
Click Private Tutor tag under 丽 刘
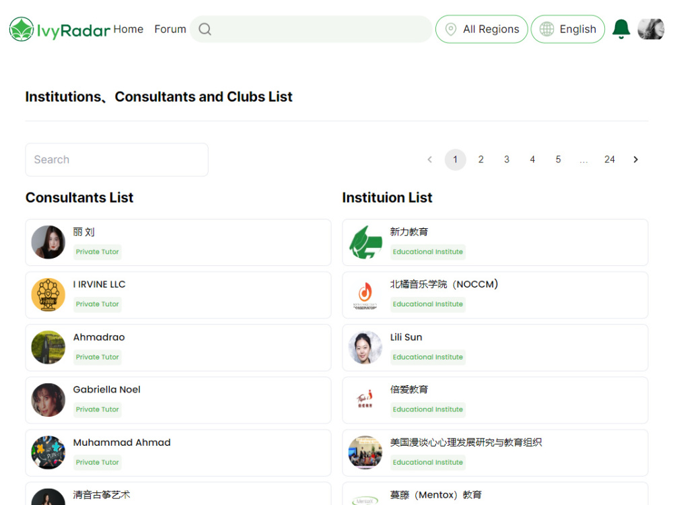click(98, 252)
